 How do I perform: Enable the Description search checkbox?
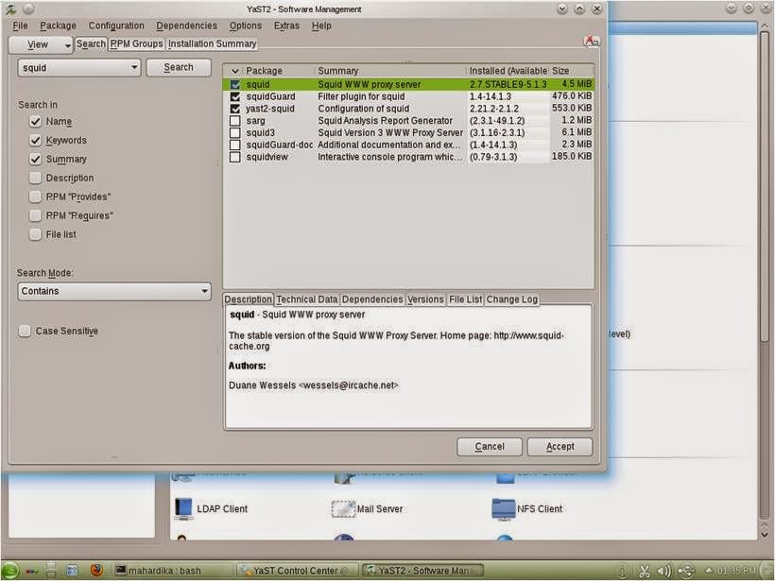pyautogui.click(x=35, y=178)
